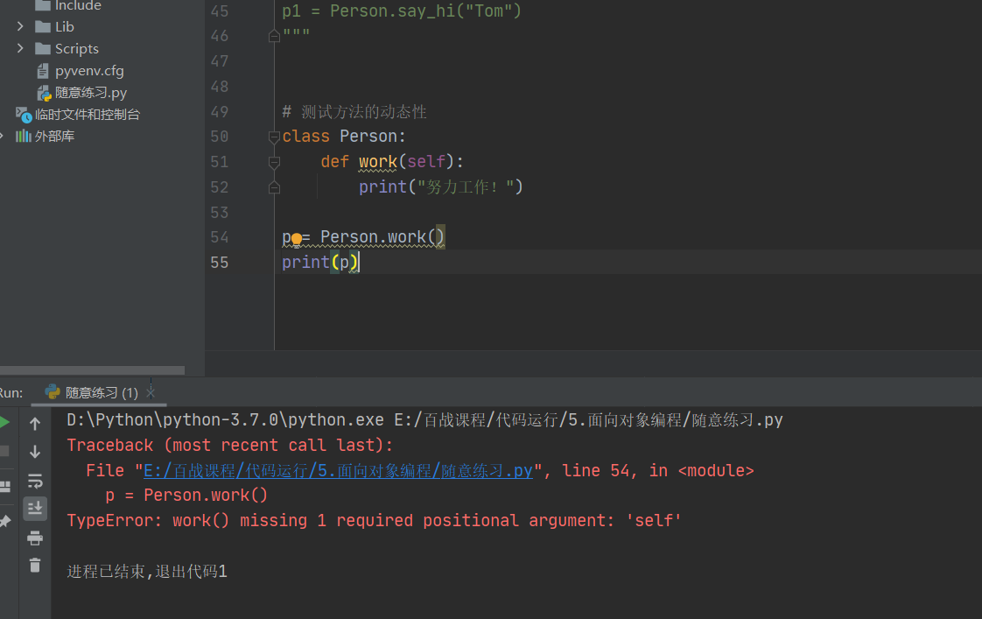Jump down the stack trace with down arrow
The image size is (982, 619).
(x=35, y=452)
